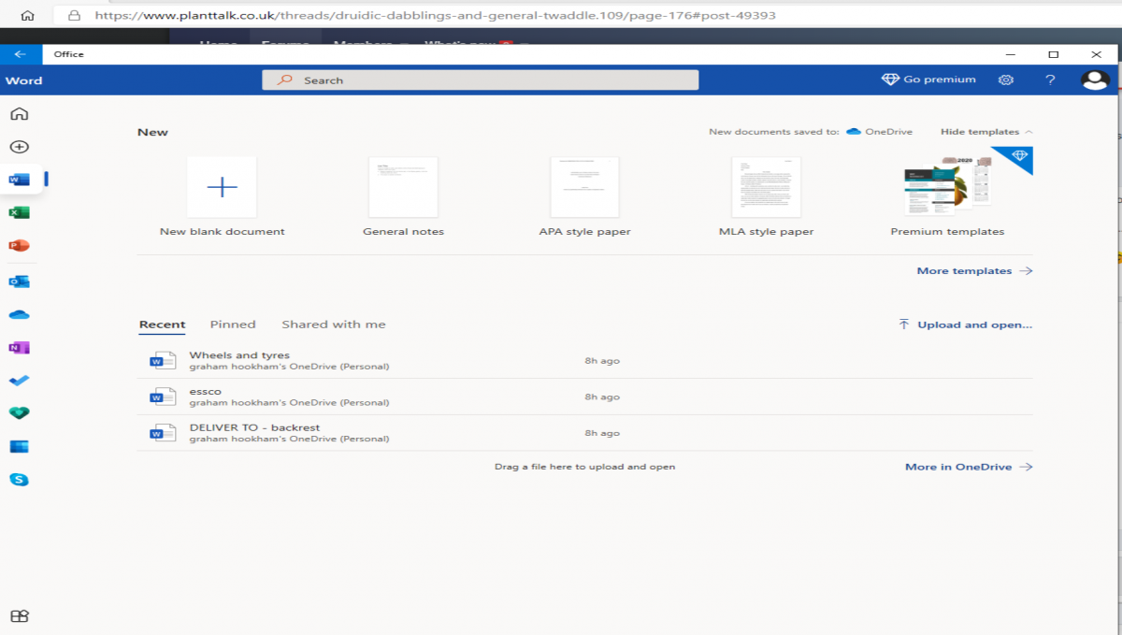This screenshot has width=1122, height=635.
Task: Open the Excel app icon in sidebar
Action: click(x=19, y=212)
